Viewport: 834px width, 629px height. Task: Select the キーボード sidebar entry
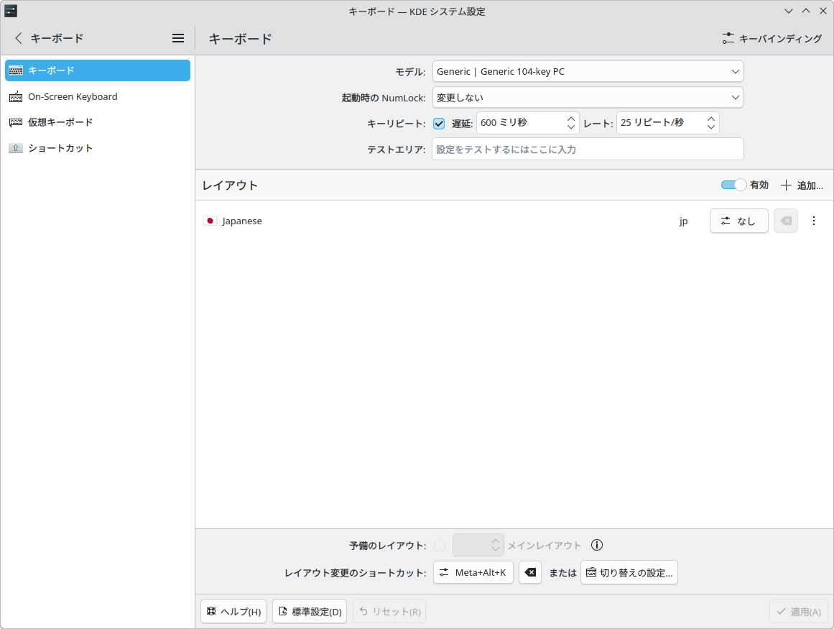[97, 70]
